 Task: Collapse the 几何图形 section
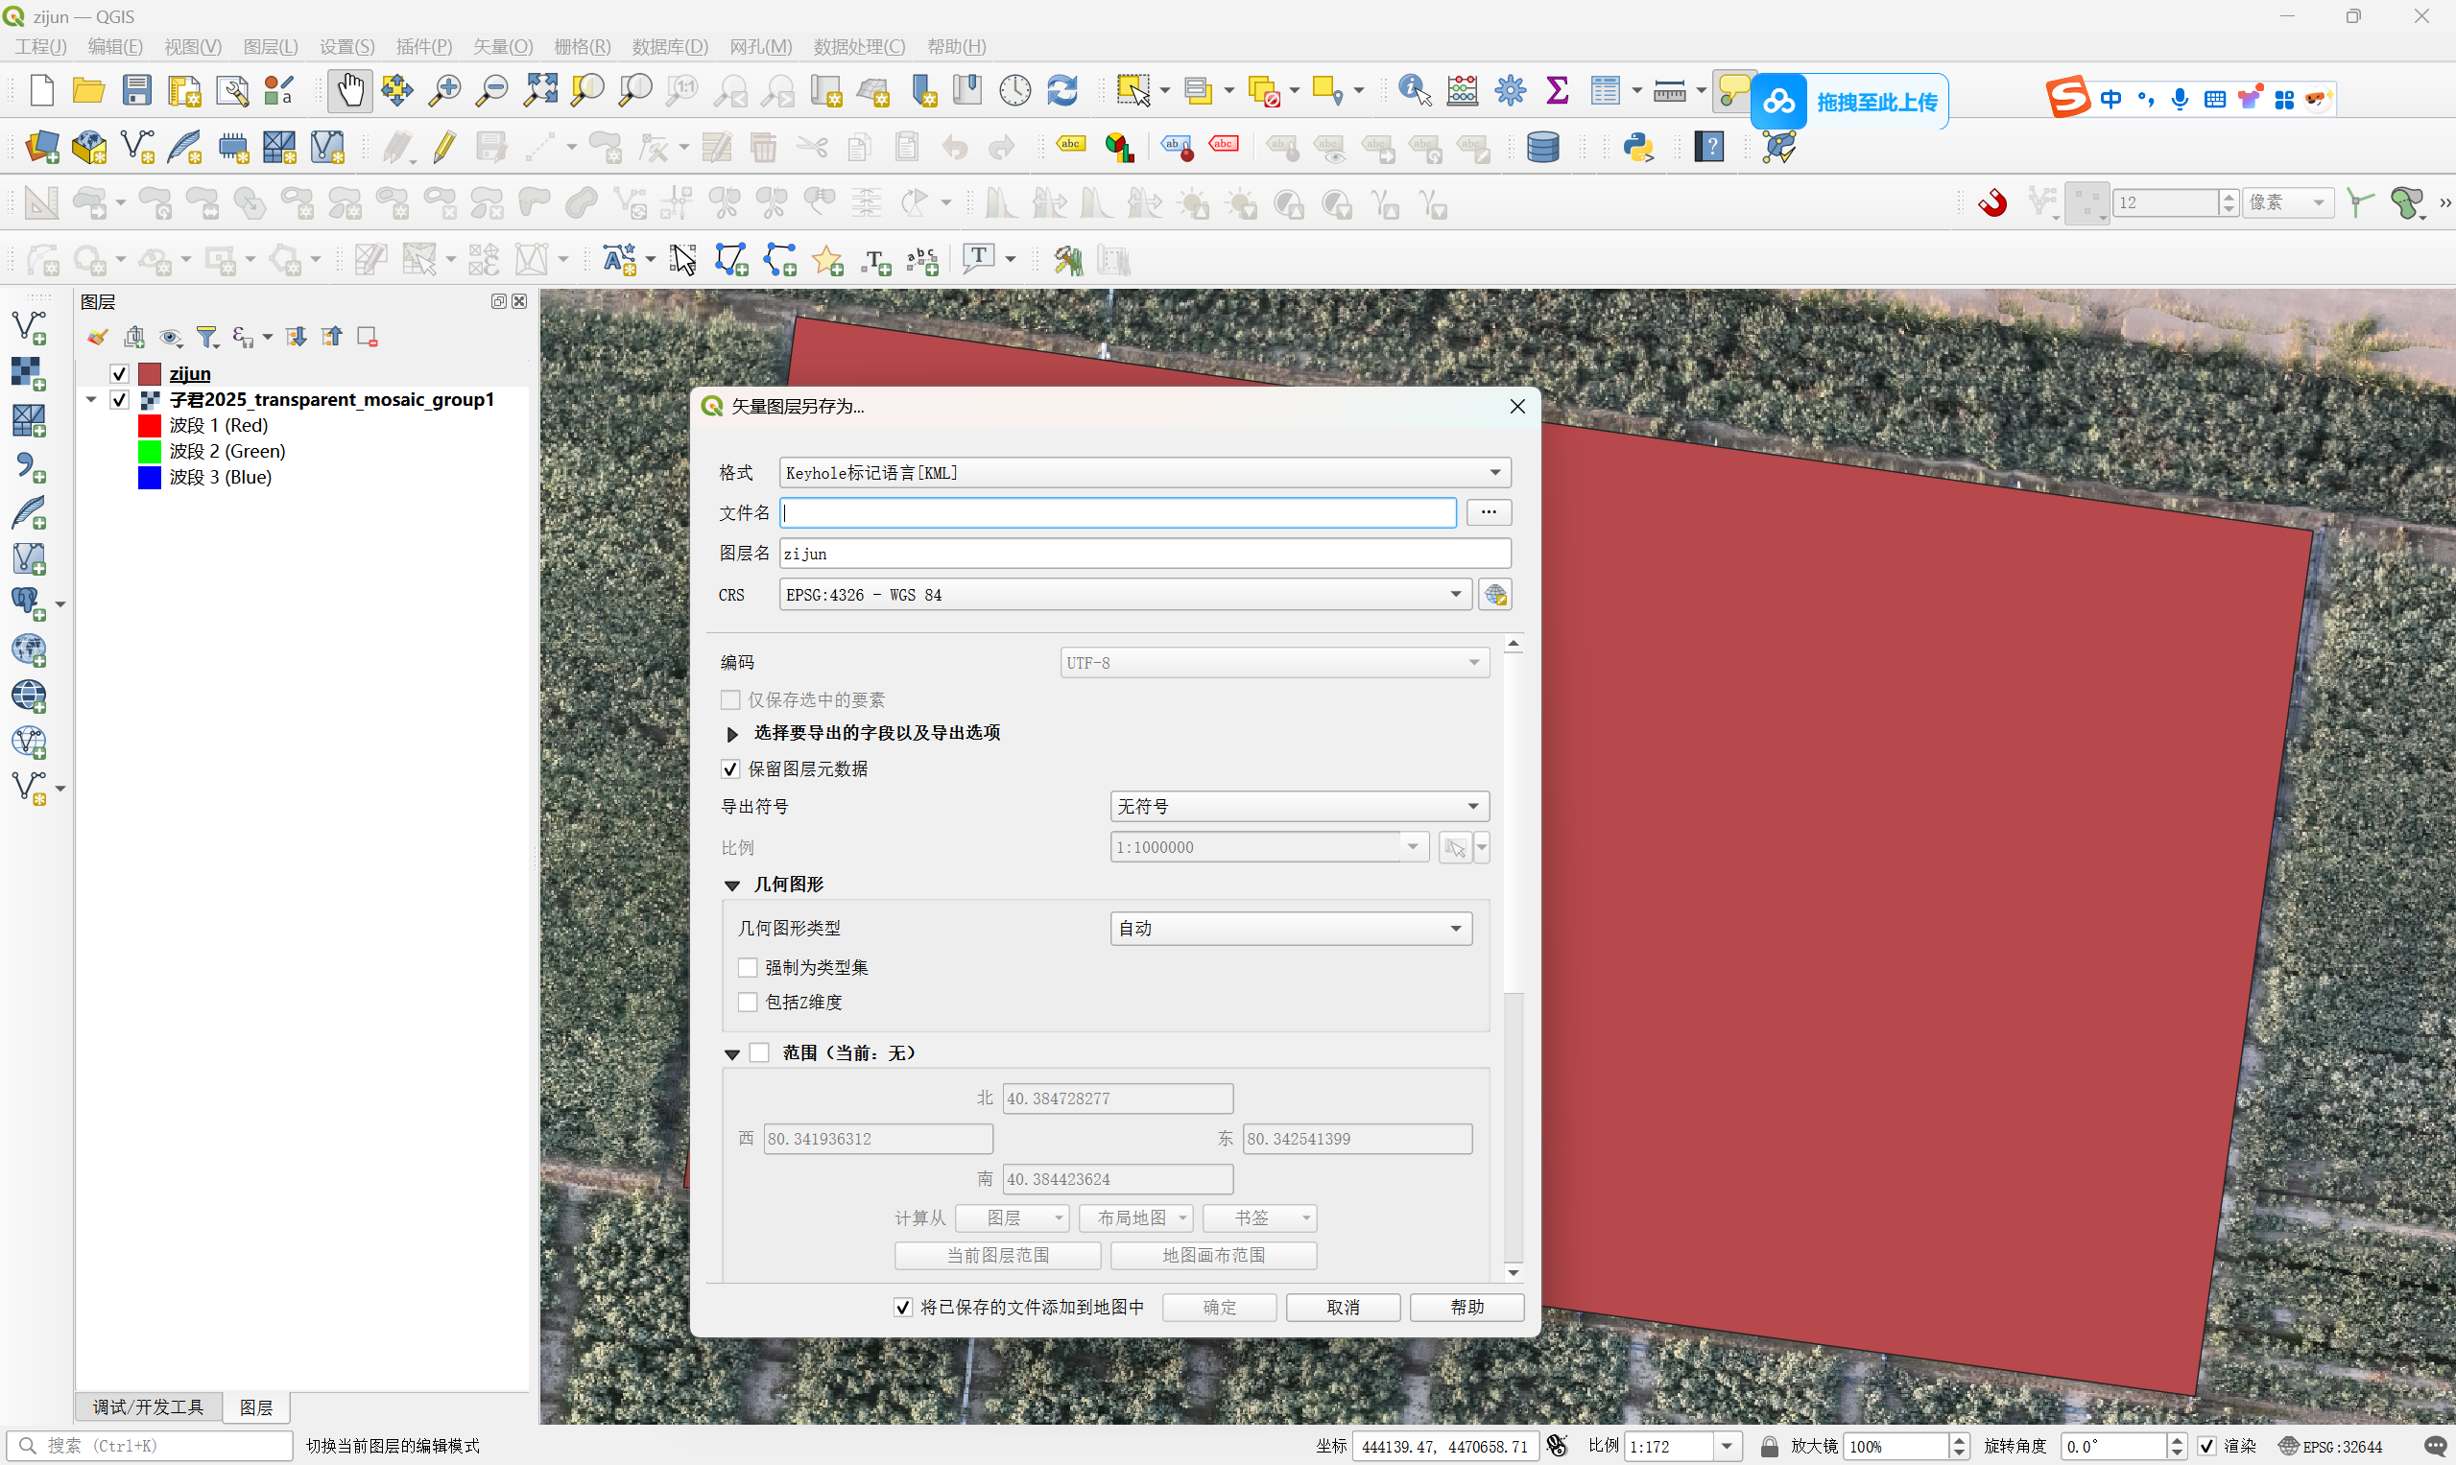[731, 886]
